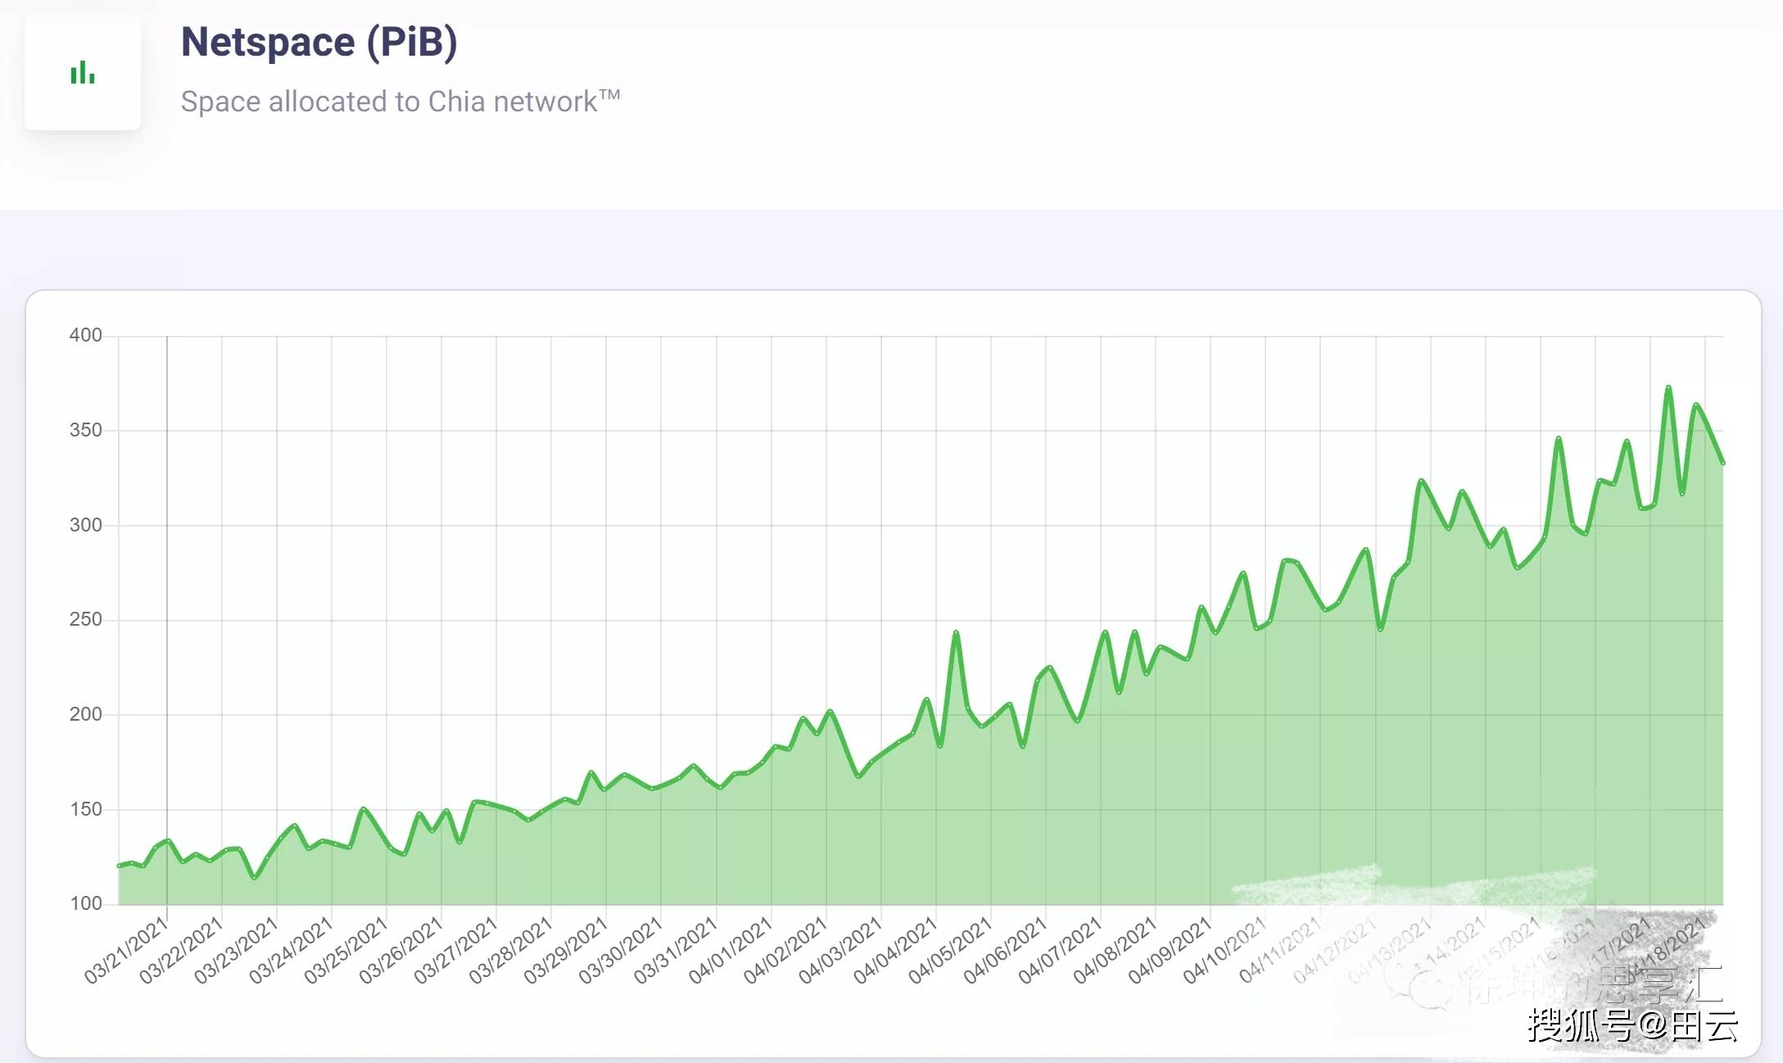The width and height of the screenshot is (1783, 1063).
Task: Click the 200 y-axis label
Action: 85,714
